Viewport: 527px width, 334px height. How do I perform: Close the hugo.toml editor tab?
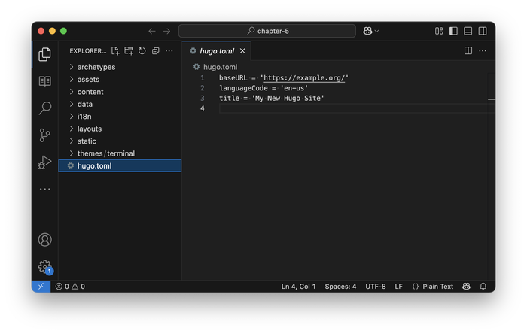tap(242, 50)
